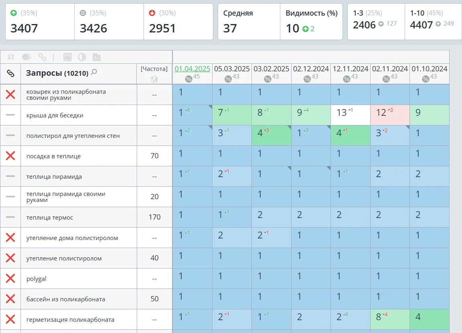Click the grey chain link toolbar icon
The width and height of the screenshot is (462, 333).
42,57
